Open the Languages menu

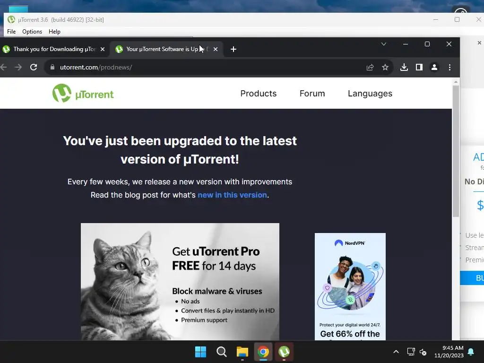click(370, 94)
